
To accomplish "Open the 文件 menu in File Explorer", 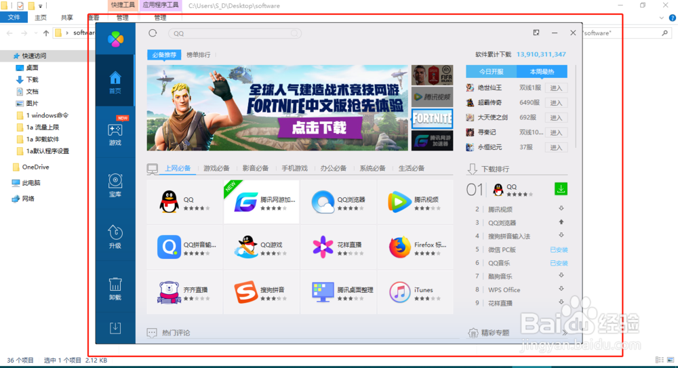I will point(14,18).
